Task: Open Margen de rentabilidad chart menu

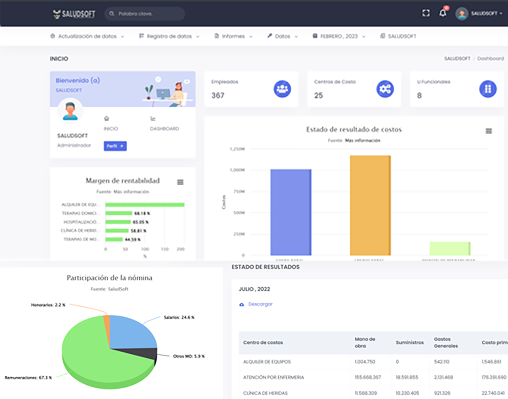Action: click(x=180, y=182)
